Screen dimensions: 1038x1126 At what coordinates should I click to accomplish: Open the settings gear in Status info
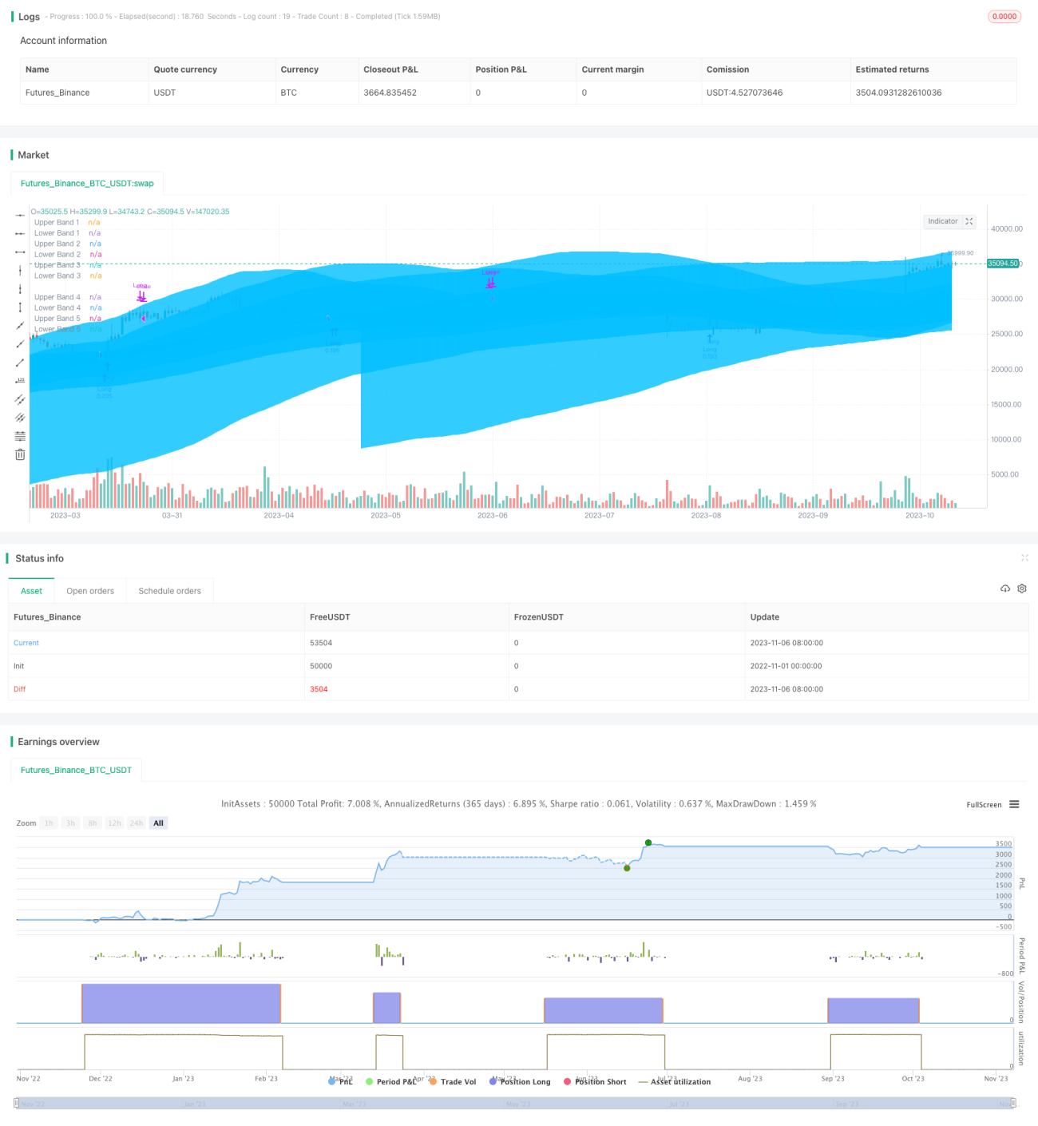coord(1022,589)
